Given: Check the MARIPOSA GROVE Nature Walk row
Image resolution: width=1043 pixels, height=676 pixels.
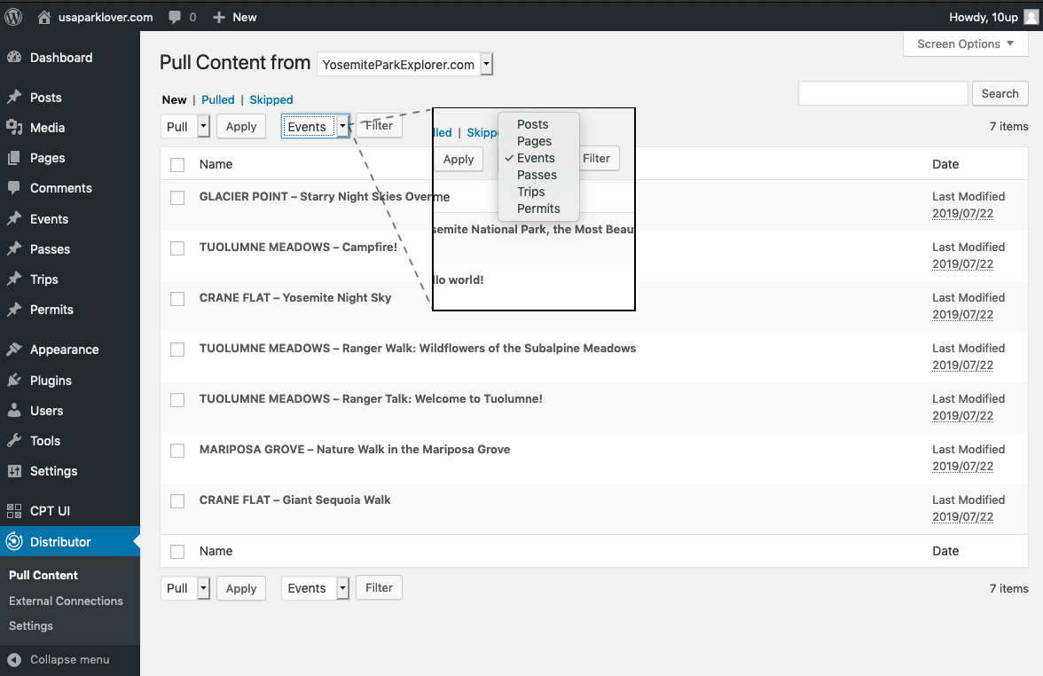Looking at the screenshot, I should (177, 451).
